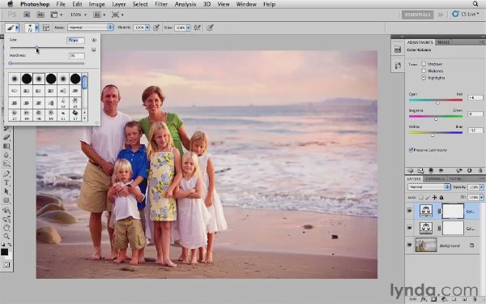
Task: Click the foreground color swatch
Action: coord(4,252)
